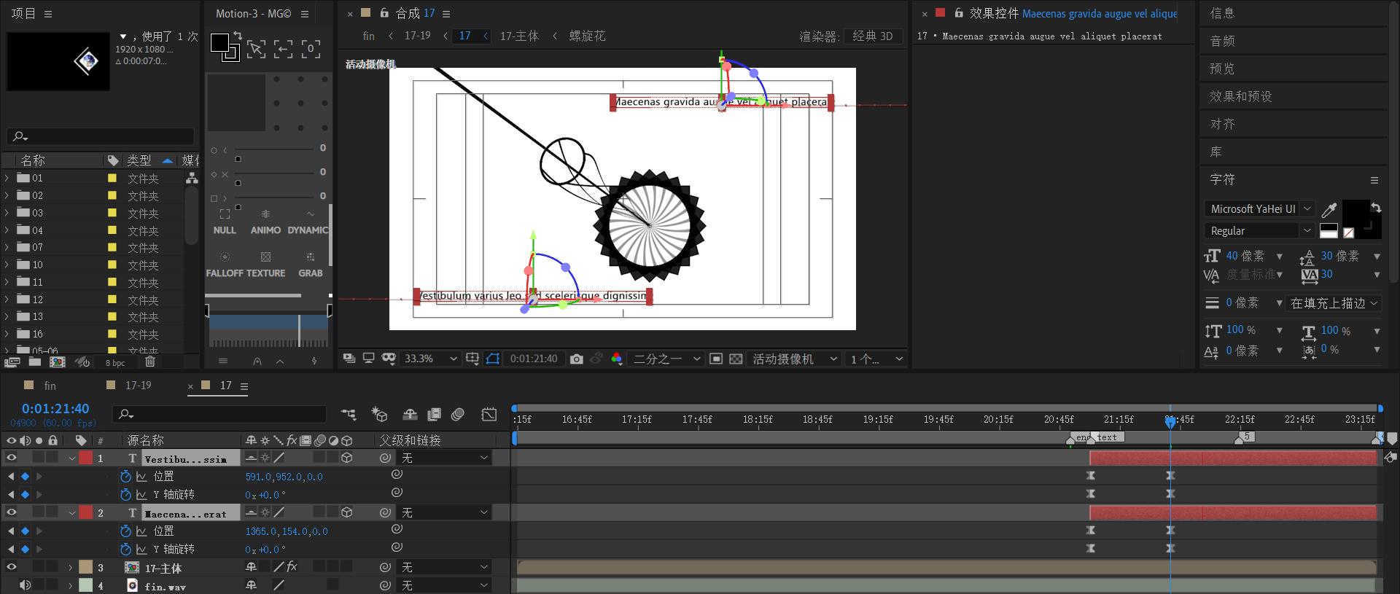Click the TEXTURE tool in the Motion-3 panel
The image size is (1400, 594).
point(265,265)
